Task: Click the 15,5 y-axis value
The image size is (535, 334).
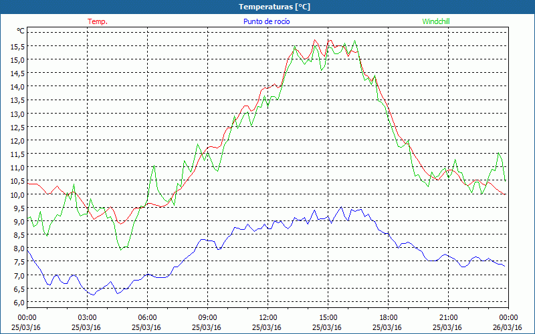Action: click(17, 46)
